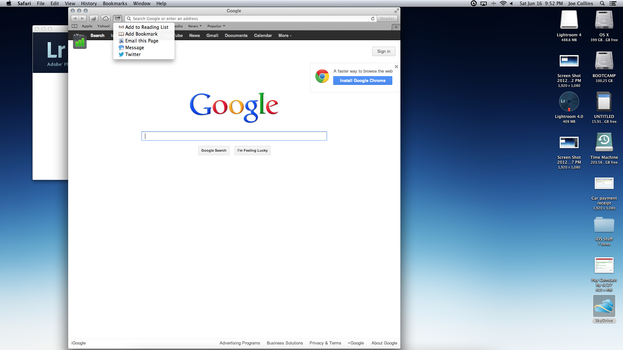Viewport: 623px width, 350px height.
Task: Dismiss the Chrome promo with the X
Action: 396,67
